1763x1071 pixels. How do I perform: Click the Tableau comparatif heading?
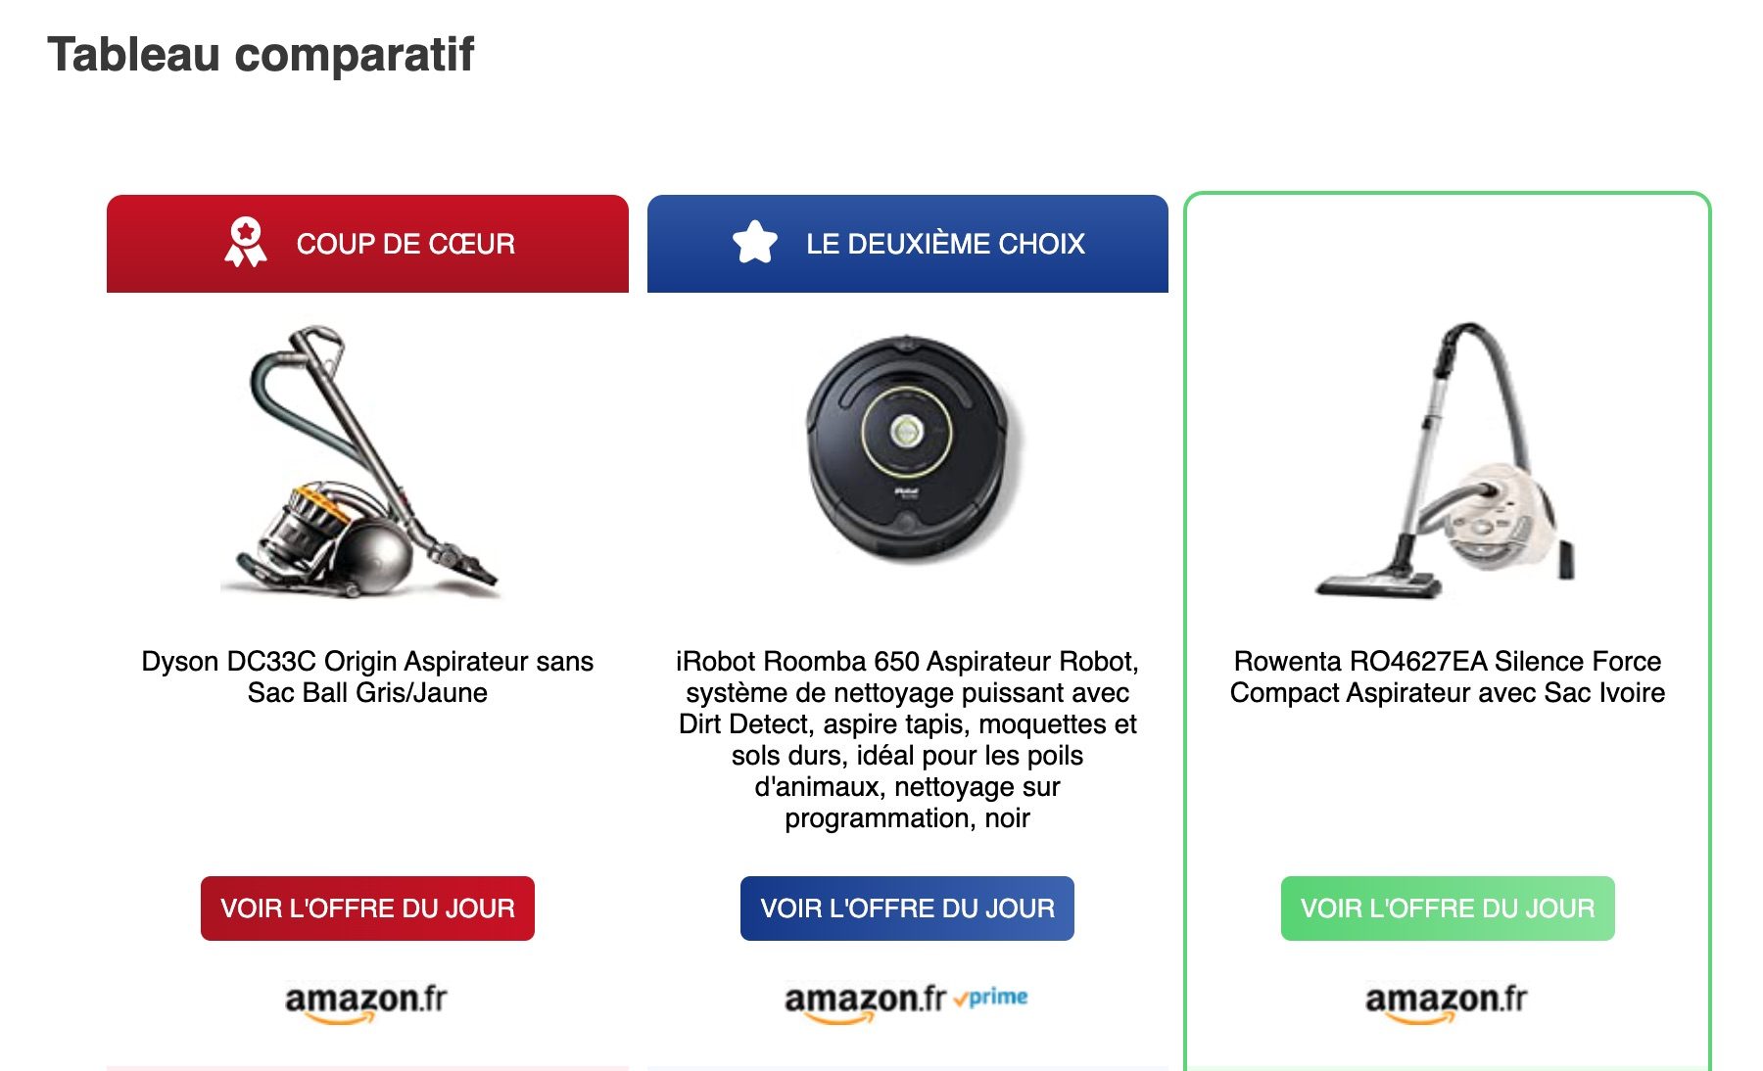tap(261, 55)
